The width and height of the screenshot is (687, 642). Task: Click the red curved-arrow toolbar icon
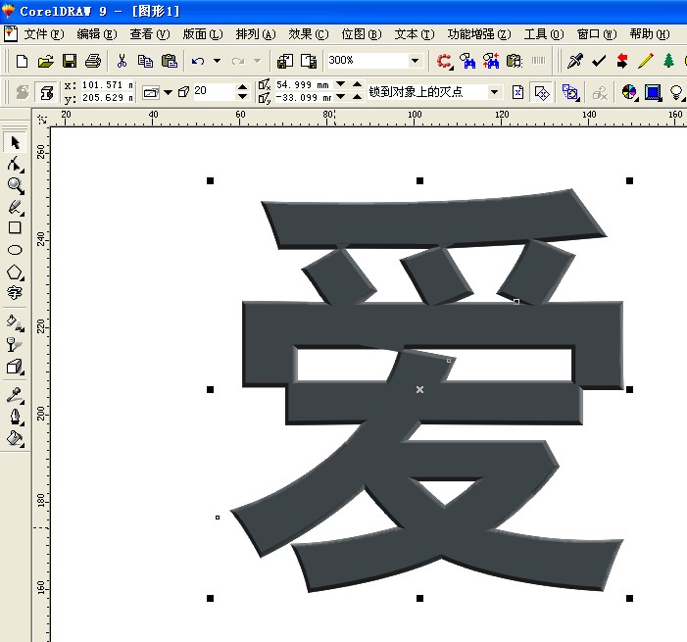coord(444,61)
